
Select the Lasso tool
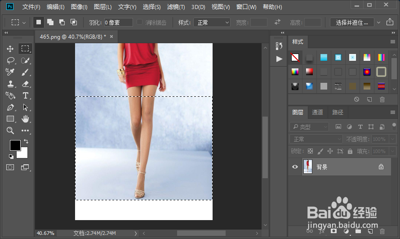[x=10, y=60]
